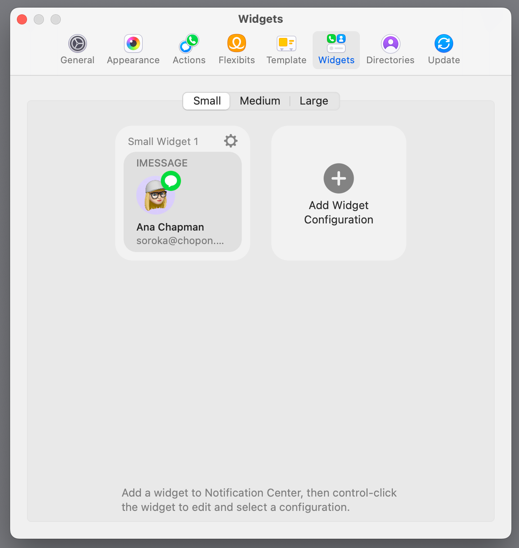Open the Template preferences pane

(x=287, y=50)
